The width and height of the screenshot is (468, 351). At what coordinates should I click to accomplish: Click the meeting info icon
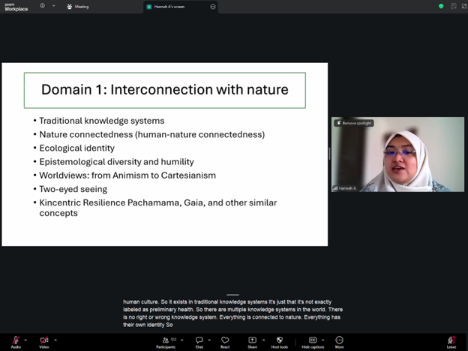click(42, 6)
